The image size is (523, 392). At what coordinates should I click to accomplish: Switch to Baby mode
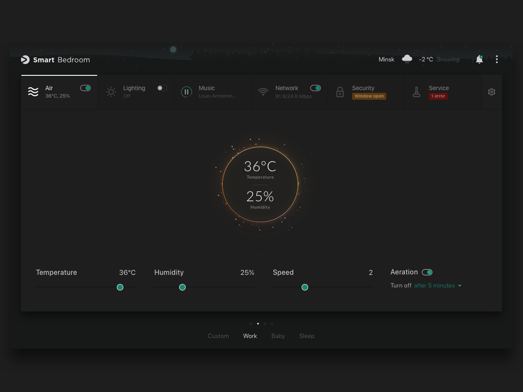[x=278, y=336]
